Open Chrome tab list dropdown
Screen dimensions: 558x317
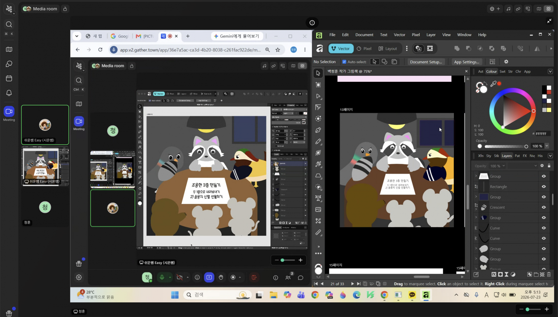click(77, 36)
